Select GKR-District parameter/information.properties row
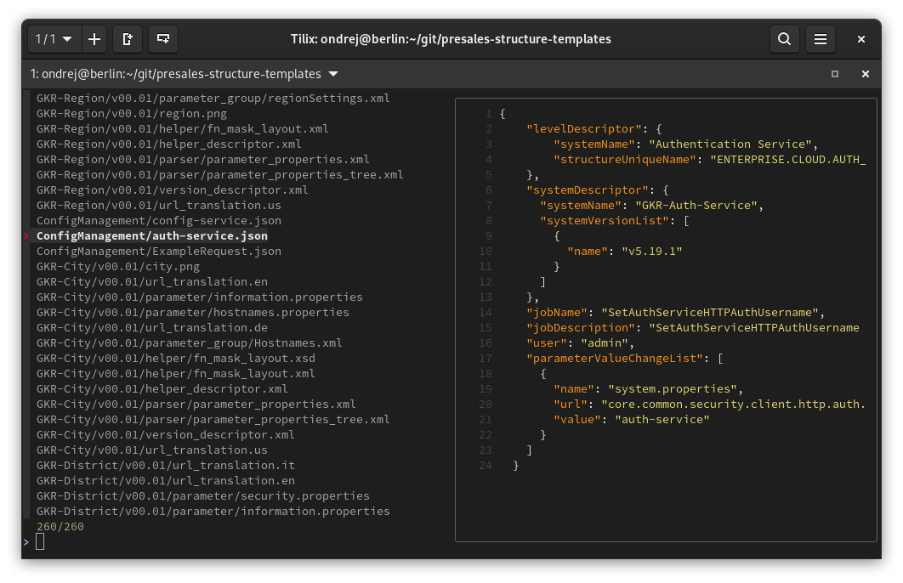The width and height of the screenshot is (903, 583). click(x=213, y=511)
